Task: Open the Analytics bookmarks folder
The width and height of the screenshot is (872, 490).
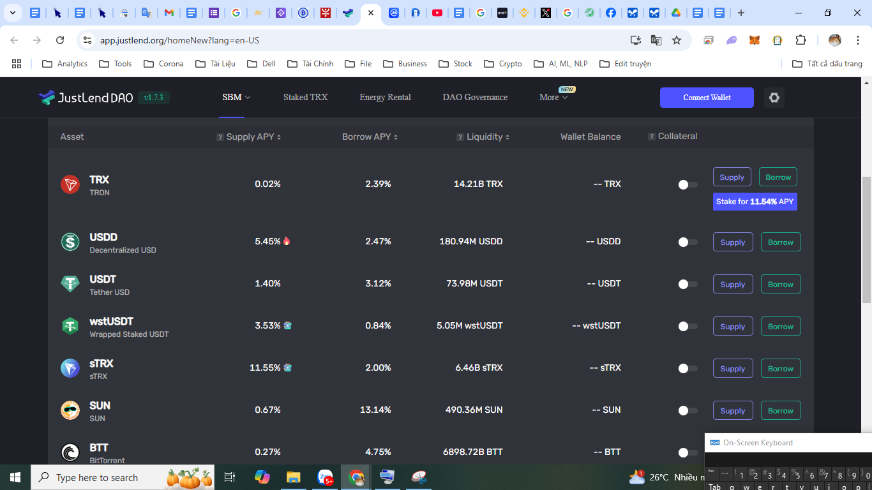Action: [64, 64]
